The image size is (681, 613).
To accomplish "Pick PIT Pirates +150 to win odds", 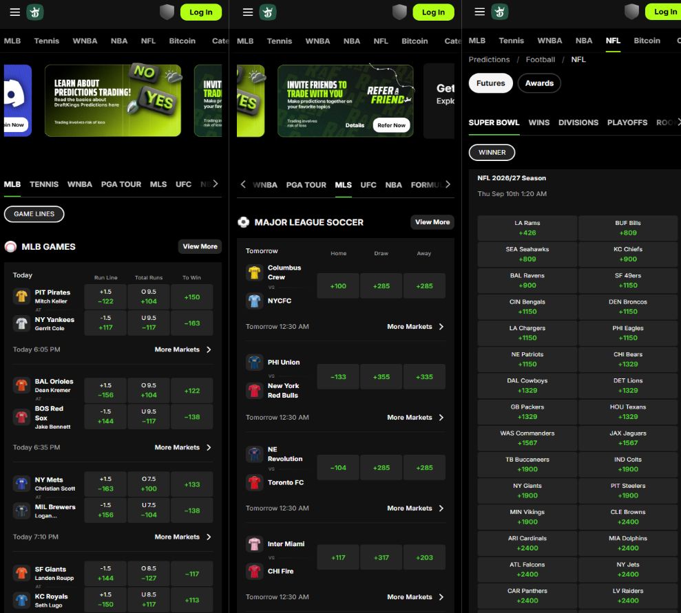I will tap(192, 297).
